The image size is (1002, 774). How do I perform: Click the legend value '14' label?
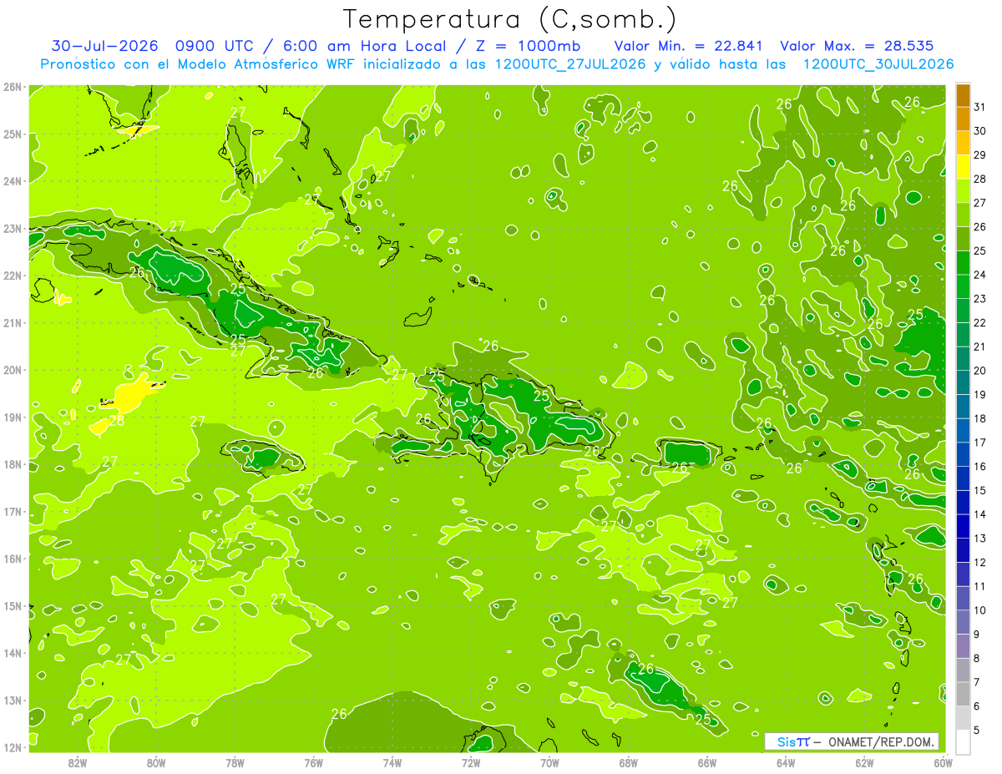(x=980, y=513)
